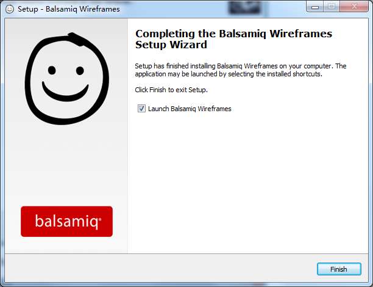This screenshot has height=287, width=373.
Task: Click the Balsamiq smiley icon in title bar
Action: (10, 9)
